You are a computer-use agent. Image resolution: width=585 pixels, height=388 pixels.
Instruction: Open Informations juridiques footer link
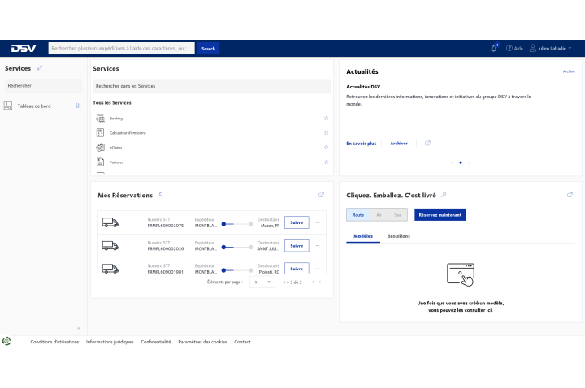[x=110, y=342]
